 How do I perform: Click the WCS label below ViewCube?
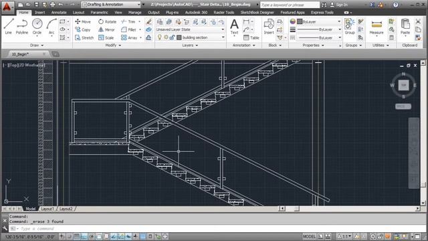403,106
